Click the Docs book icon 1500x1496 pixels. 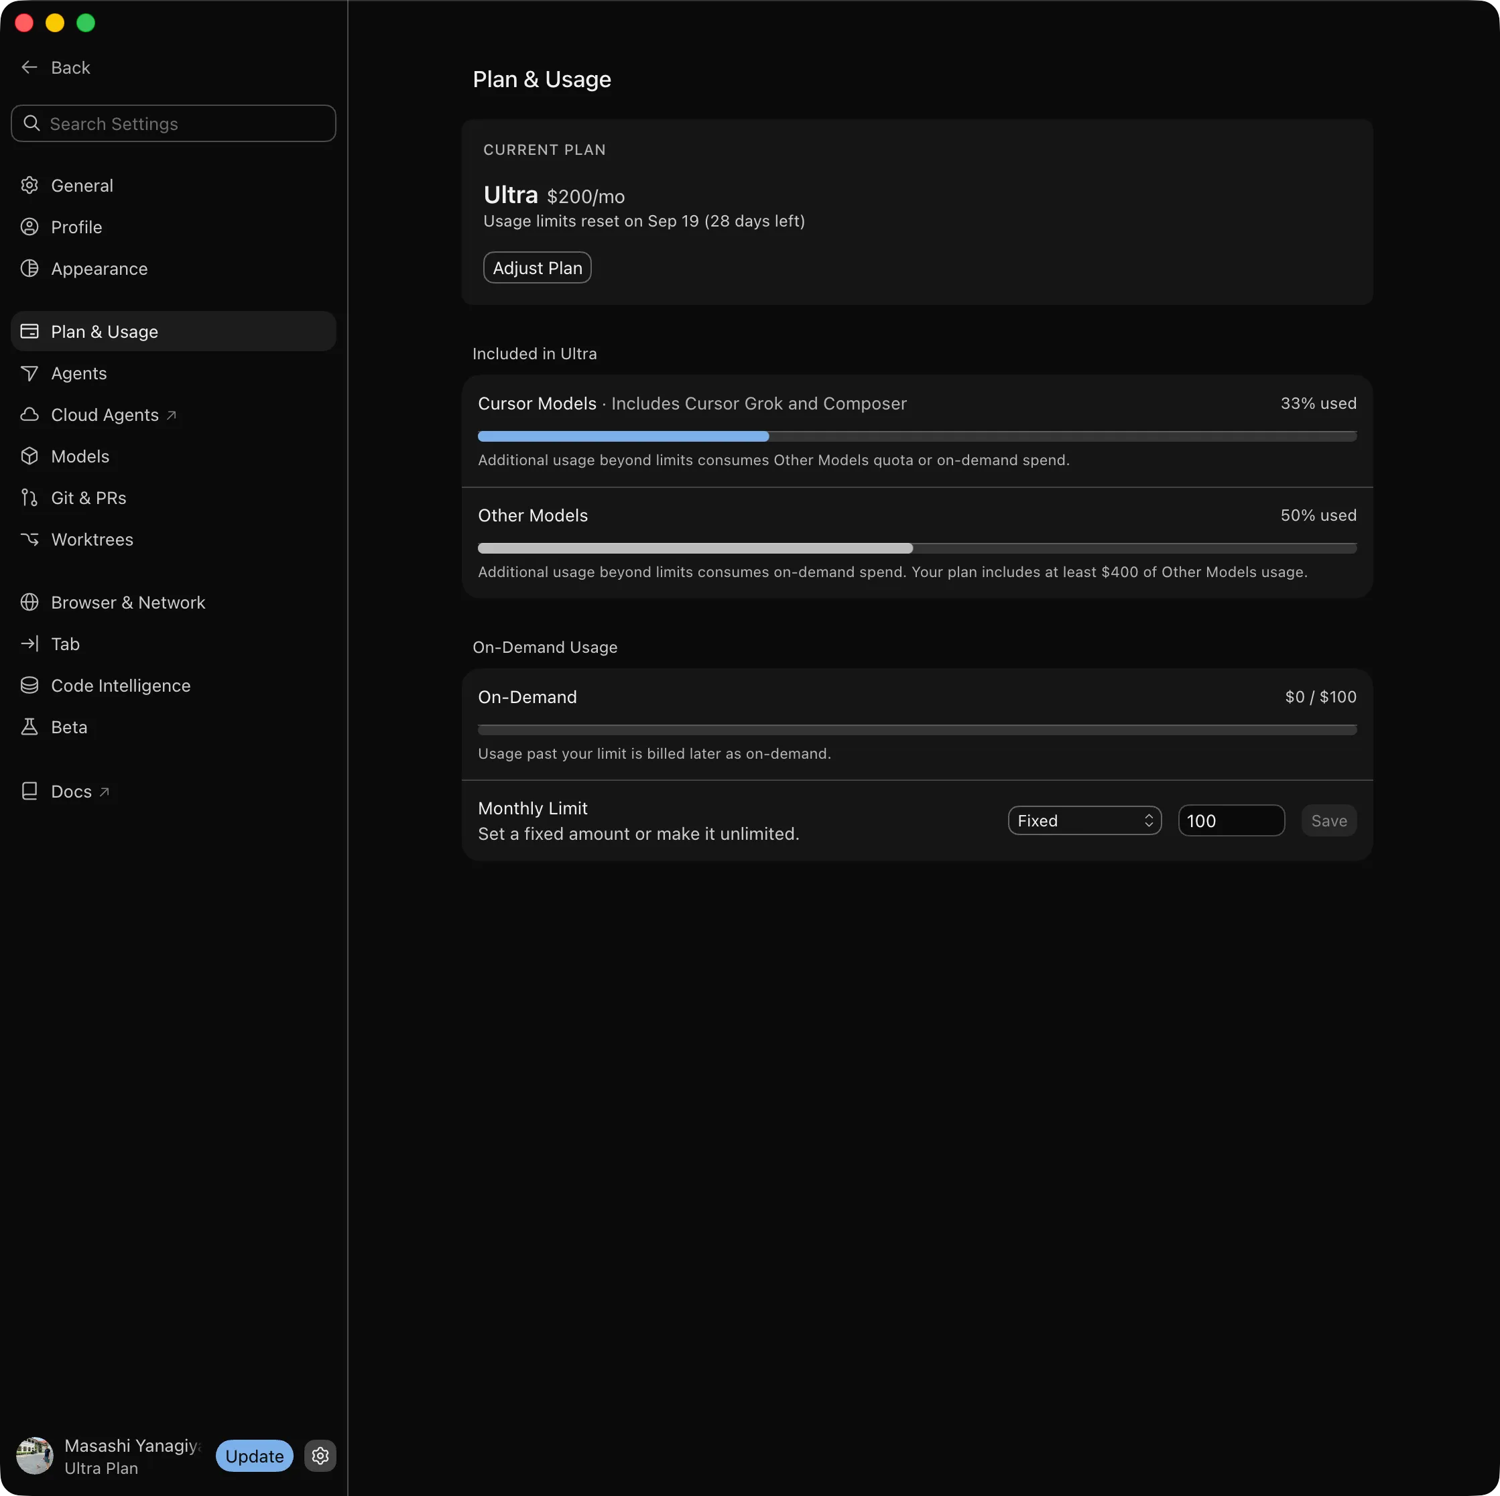tap(29, 791)
